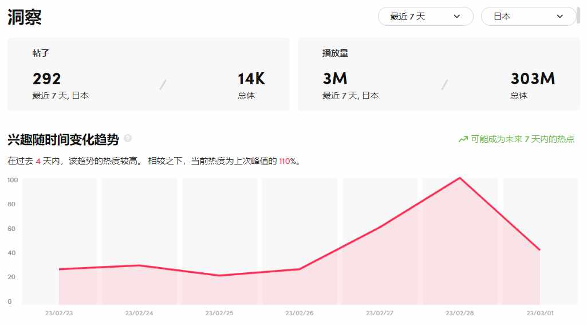Click the 60 y-axis label
Image resolution: width=587 pixels, height=325 pixels.
tap(11, 229)
